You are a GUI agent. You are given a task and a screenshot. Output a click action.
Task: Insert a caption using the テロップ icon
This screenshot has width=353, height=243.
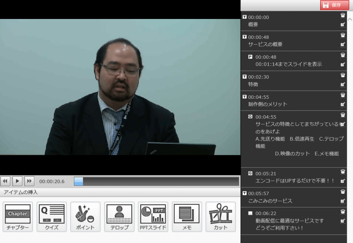pos(119,216)
